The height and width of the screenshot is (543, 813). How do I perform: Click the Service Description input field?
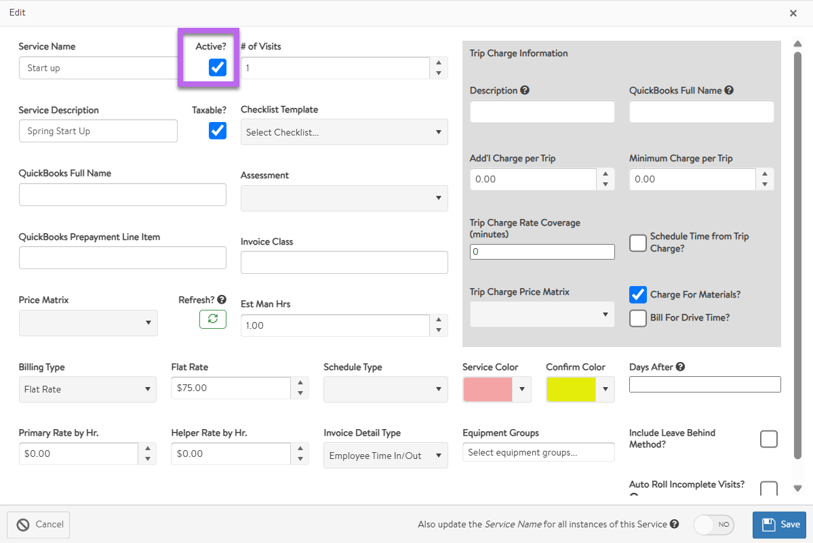[98, 131]
